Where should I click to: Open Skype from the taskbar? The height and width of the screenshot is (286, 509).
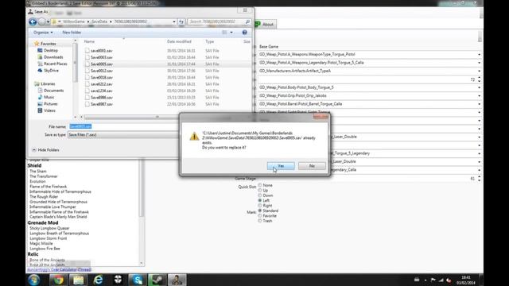(x=138, y=280)
